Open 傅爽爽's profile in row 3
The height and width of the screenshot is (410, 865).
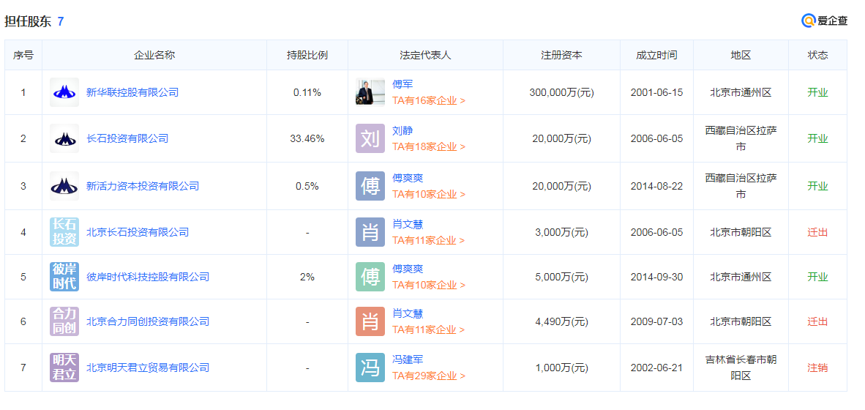[x=408, y=178]
